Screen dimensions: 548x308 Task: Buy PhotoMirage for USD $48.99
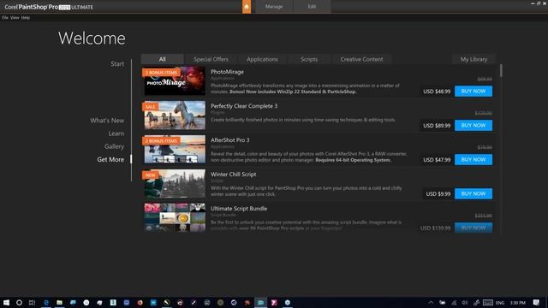474,92
